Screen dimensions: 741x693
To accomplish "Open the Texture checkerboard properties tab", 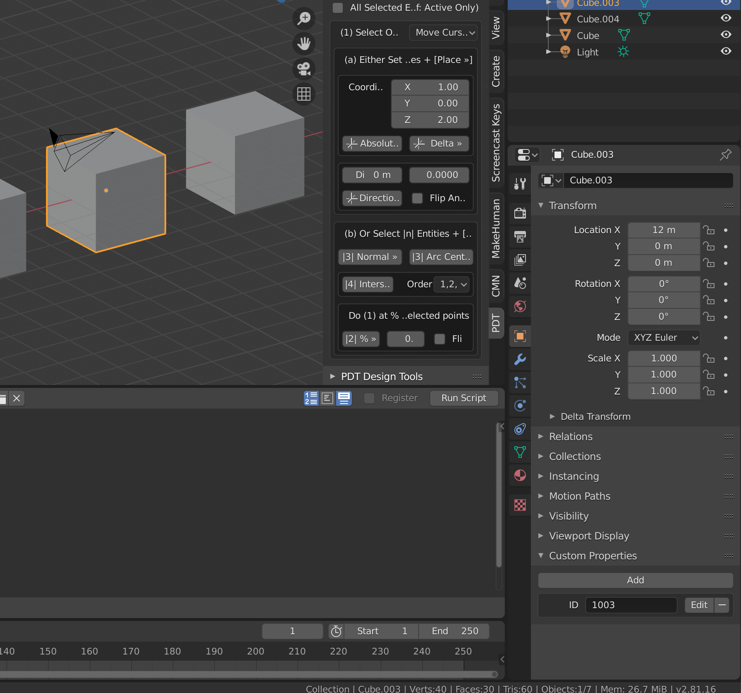I will 520,505.
